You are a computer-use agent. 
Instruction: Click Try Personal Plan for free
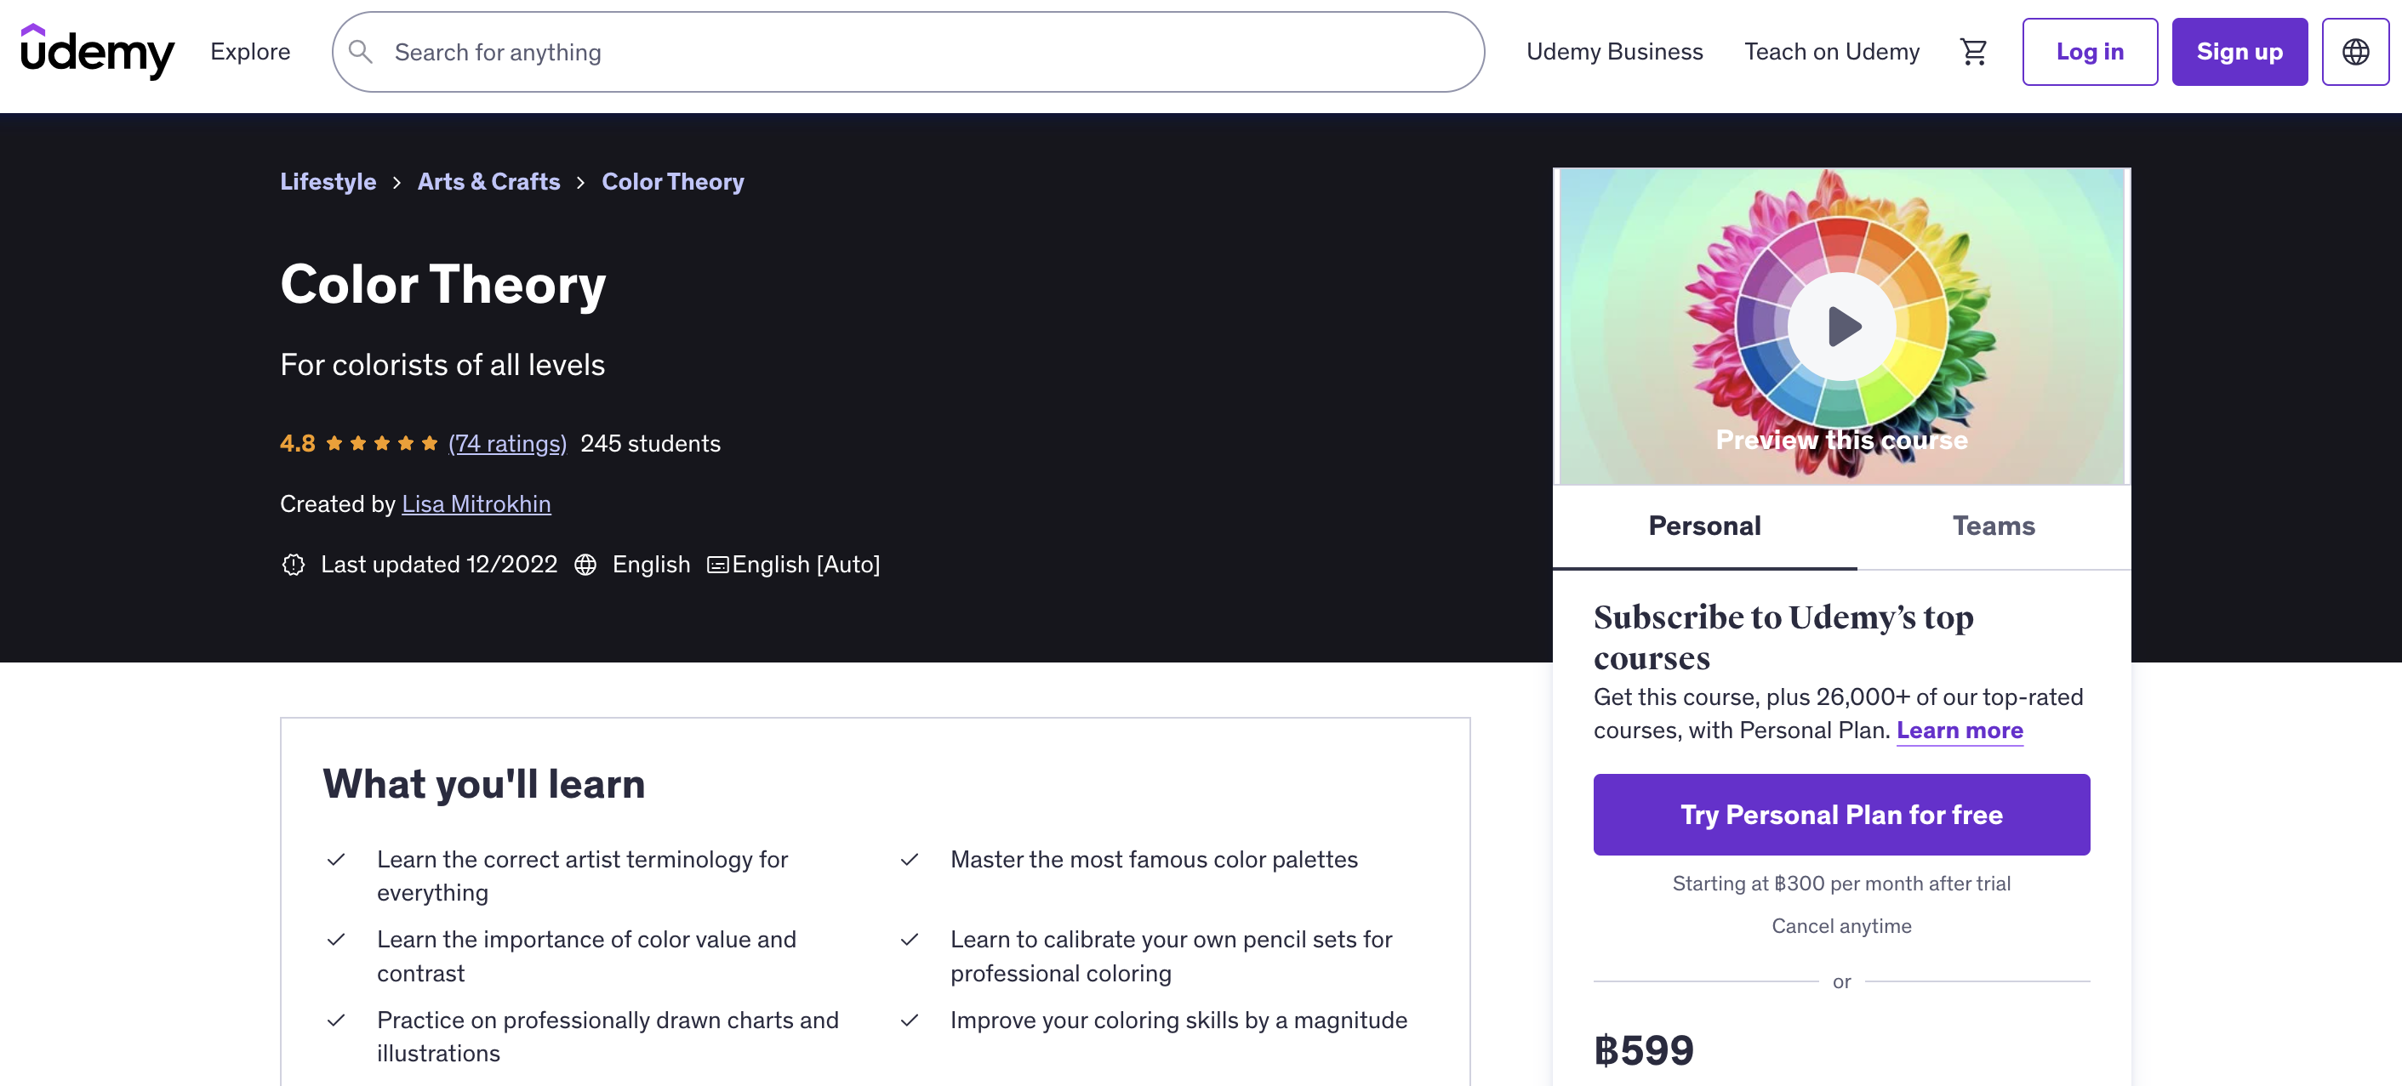coord(1840,815)
